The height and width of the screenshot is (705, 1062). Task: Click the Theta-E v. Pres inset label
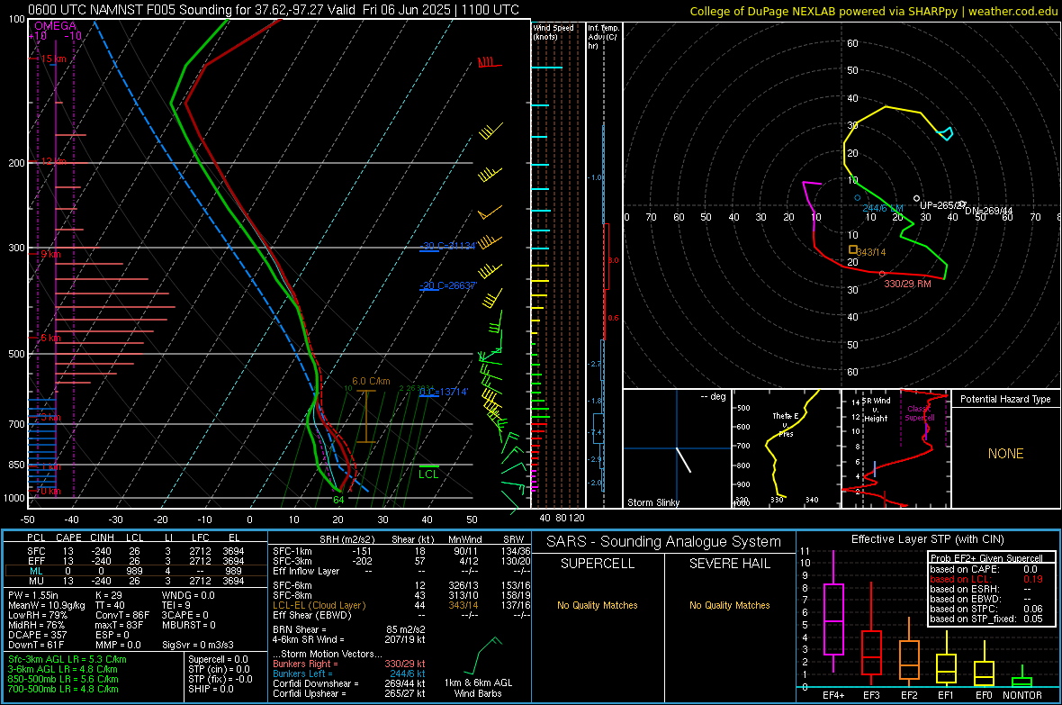point(786,424)
